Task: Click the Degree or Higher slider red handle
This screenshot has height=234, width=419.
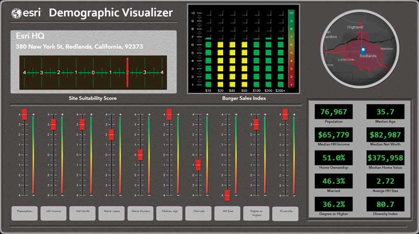Action: coord(256,124)
